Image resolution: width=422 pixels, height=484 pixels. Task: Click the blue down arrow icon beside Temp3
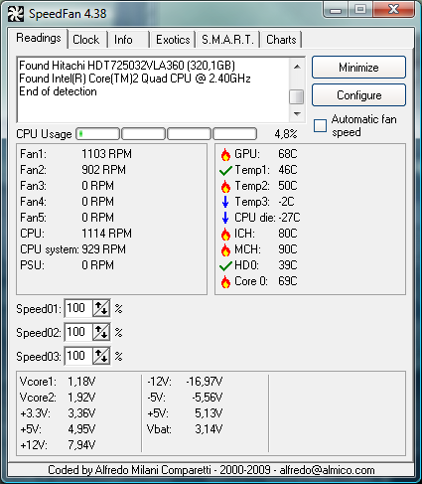click(x=225, y=202)
